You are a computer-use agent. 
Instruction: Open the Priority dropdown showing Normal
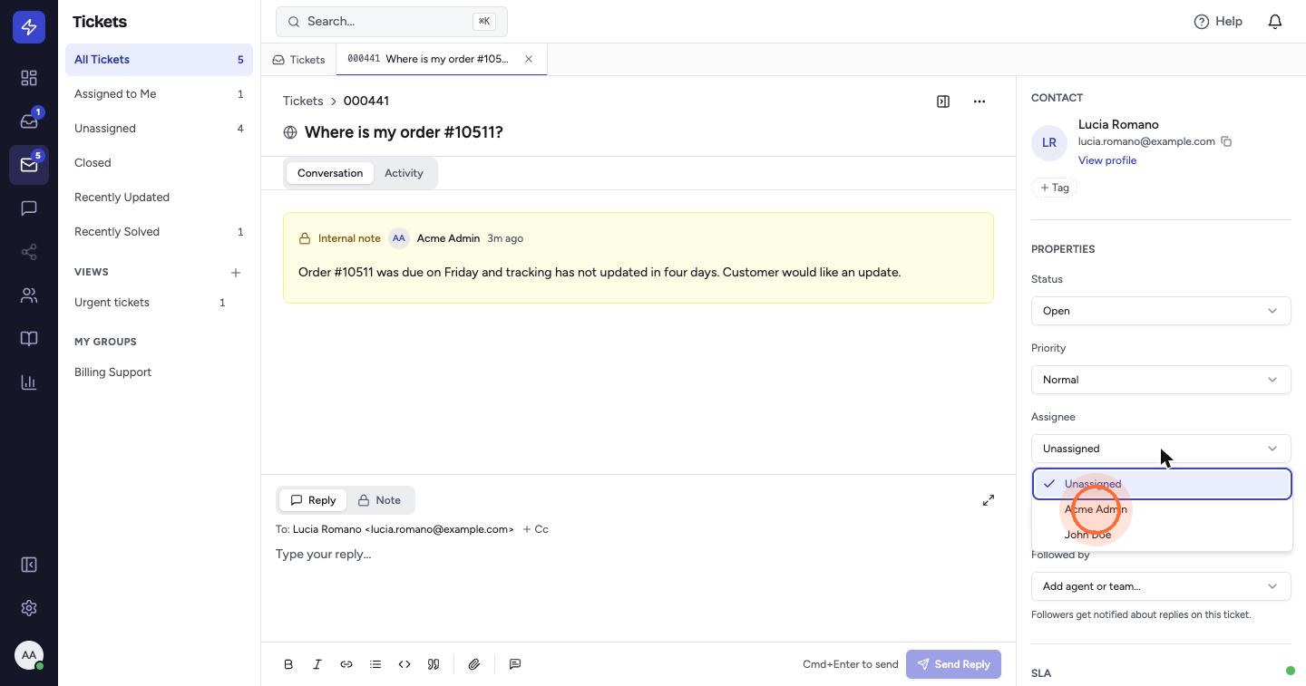(1161, 380)
